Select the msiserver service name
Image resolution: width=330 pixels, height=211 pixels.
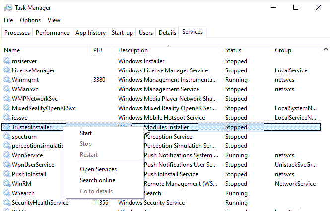tap(24, 61)
